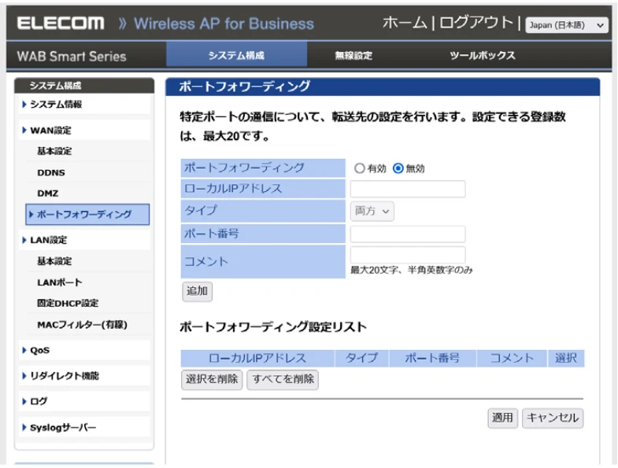The image size is (618, 468).
Task: Click the ローカルIPアドレス list column header
Action: click(257, 358)
